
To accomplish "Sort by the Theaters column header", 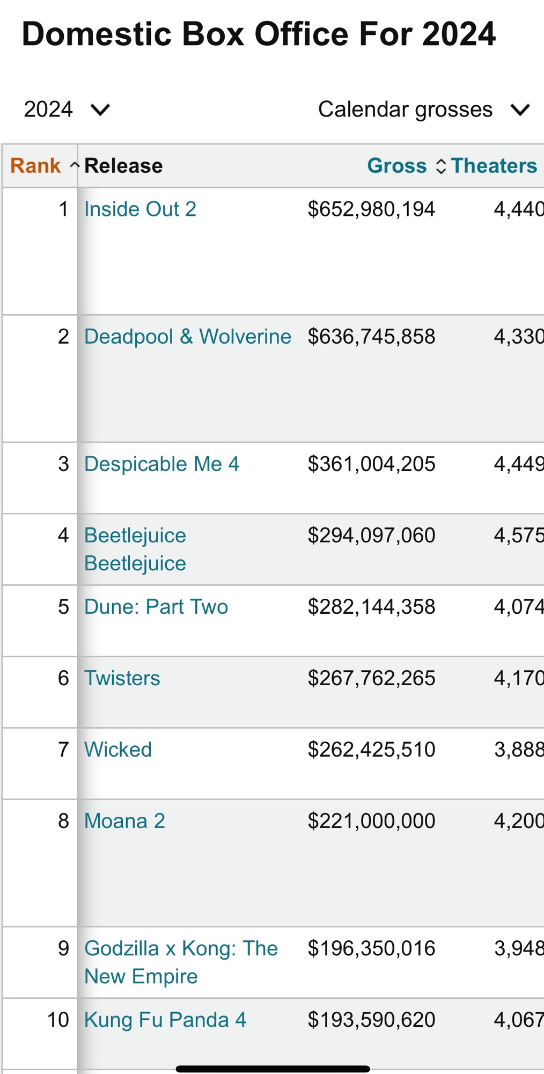I will 494,166.
